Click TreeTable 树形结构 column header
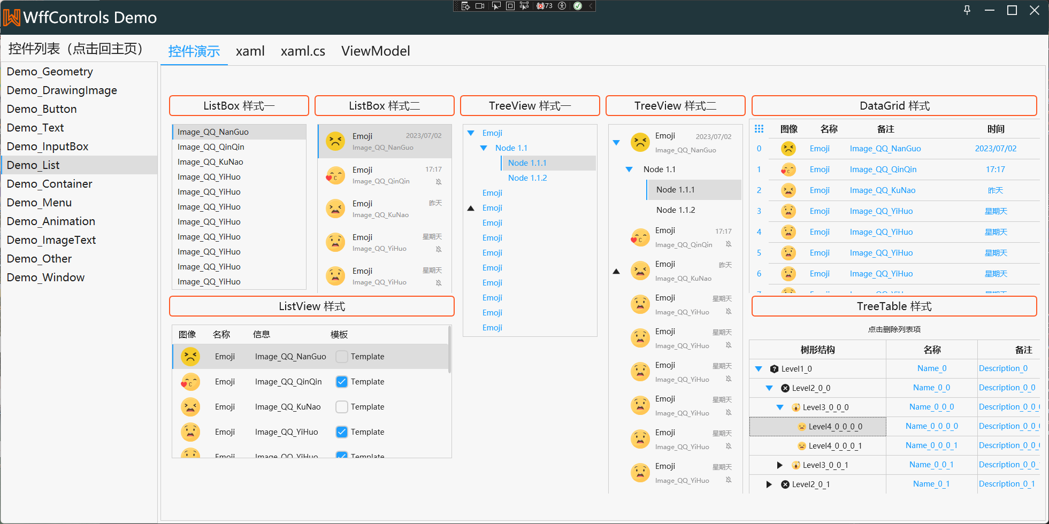 coord(817,350)
